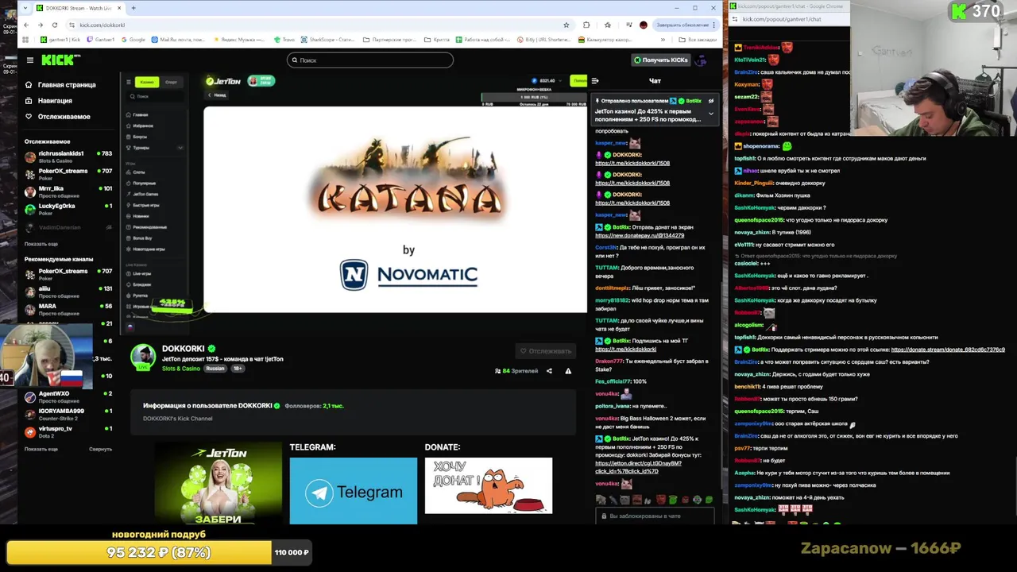Click the JetTon promo banner

(x=218, y=483)
